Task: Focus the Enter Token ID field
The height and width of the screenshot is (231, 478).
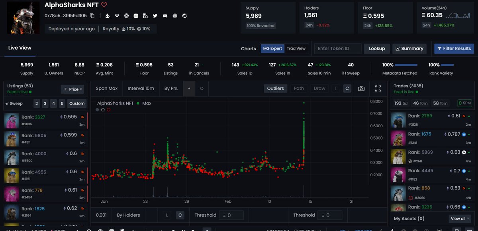Action: point(338,49)
